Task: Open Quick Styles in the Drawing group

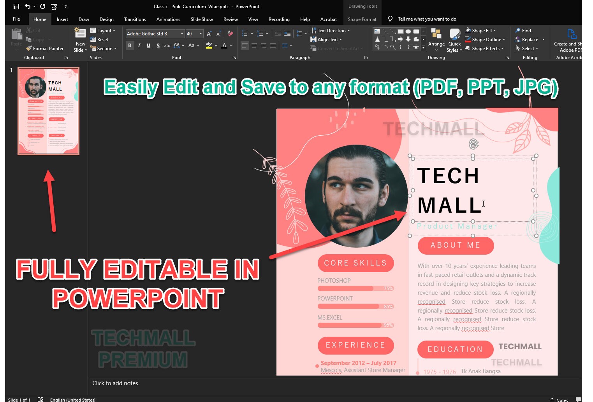Action: [x=454, y=39]
